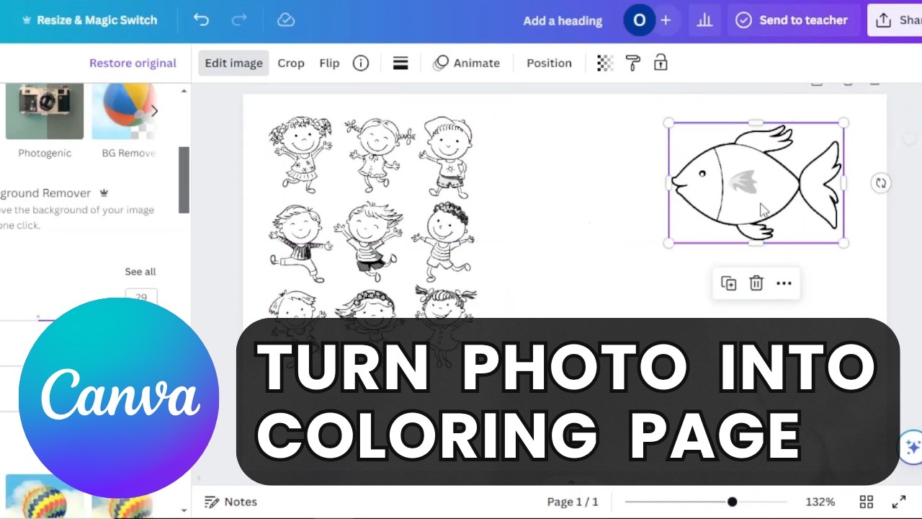The height and width of the screenshot is (519, 922).
Task: Open the transparency checkerboard icon
Action: (x=605, y=63)
